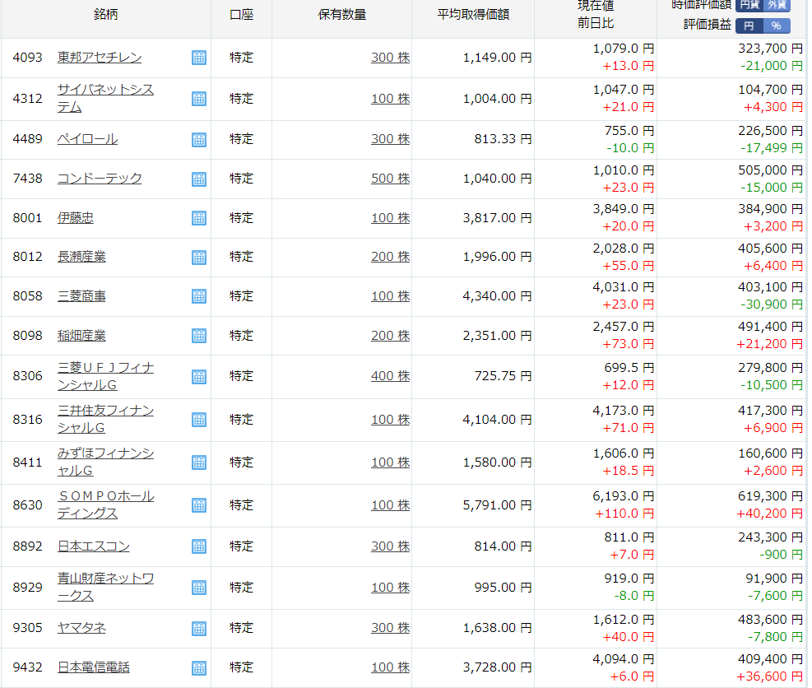The height and width of the screenshot is (688, 812).
Task: Click the 銘柄 column header
Action: [105, 15]
